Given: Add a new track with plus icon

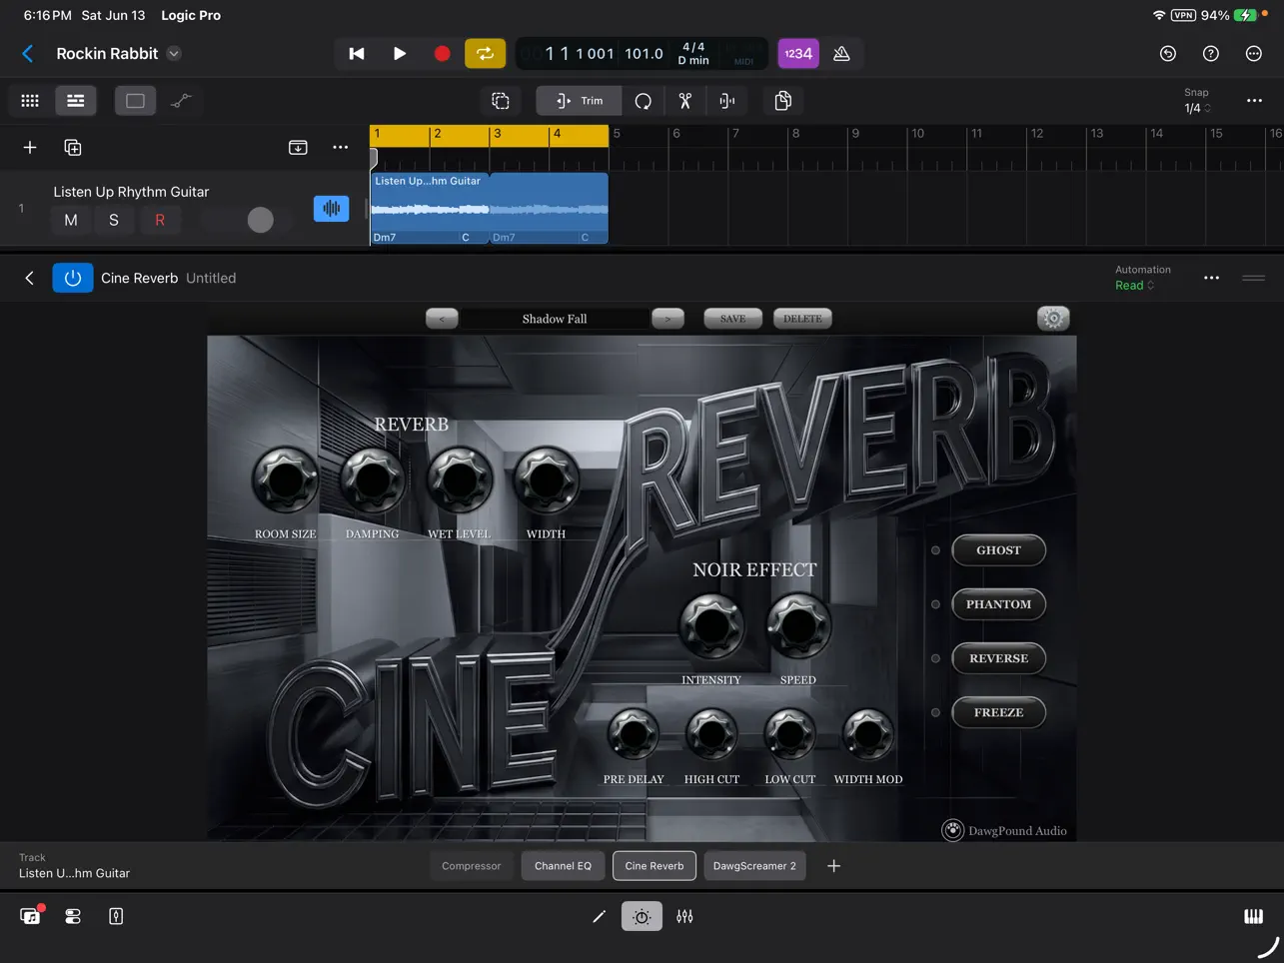Looking at the screenshot, I should (x=30, y=148).
